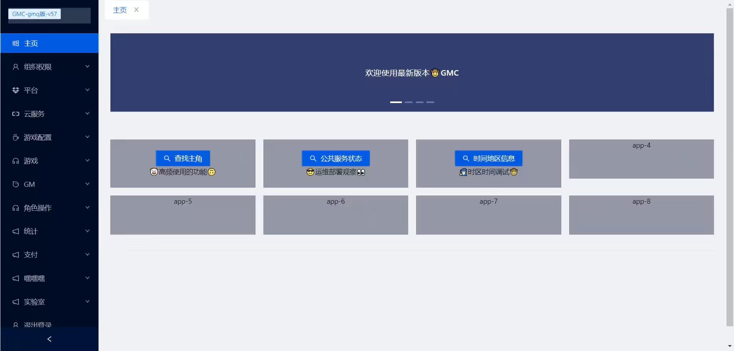This screenshot has width=734, height=351.
Task: Click the app-8 card
Action: click(641, 215)
